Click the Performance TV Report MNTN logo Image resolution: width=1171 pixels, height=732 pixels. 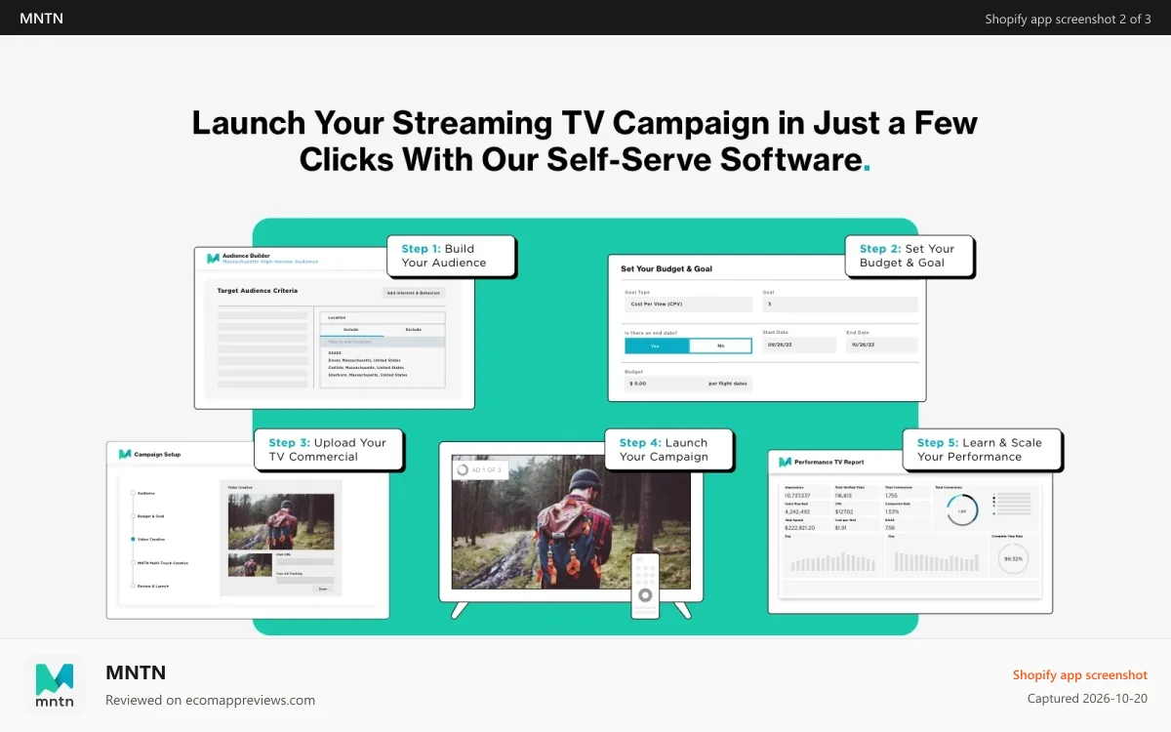coord(785,463)
